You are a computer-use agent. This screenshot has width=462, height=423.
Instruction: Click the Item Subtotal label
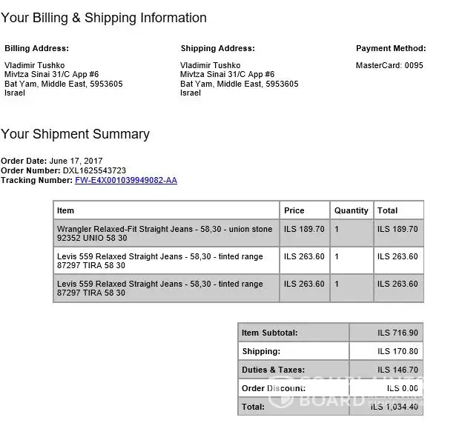(269, 333)
